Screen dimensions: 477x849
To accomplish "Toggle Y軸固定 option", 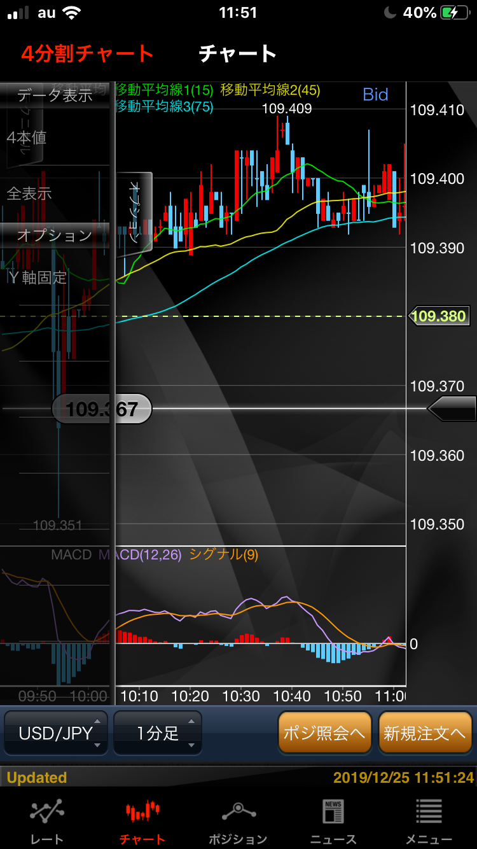I will [x=37, y=277].
